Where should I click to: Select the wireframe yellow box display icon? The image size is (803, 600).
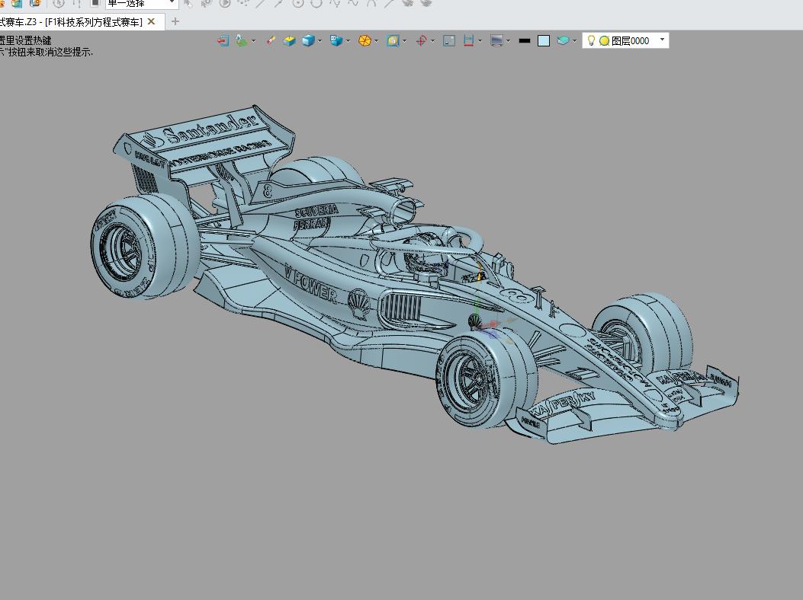[290, 40]
